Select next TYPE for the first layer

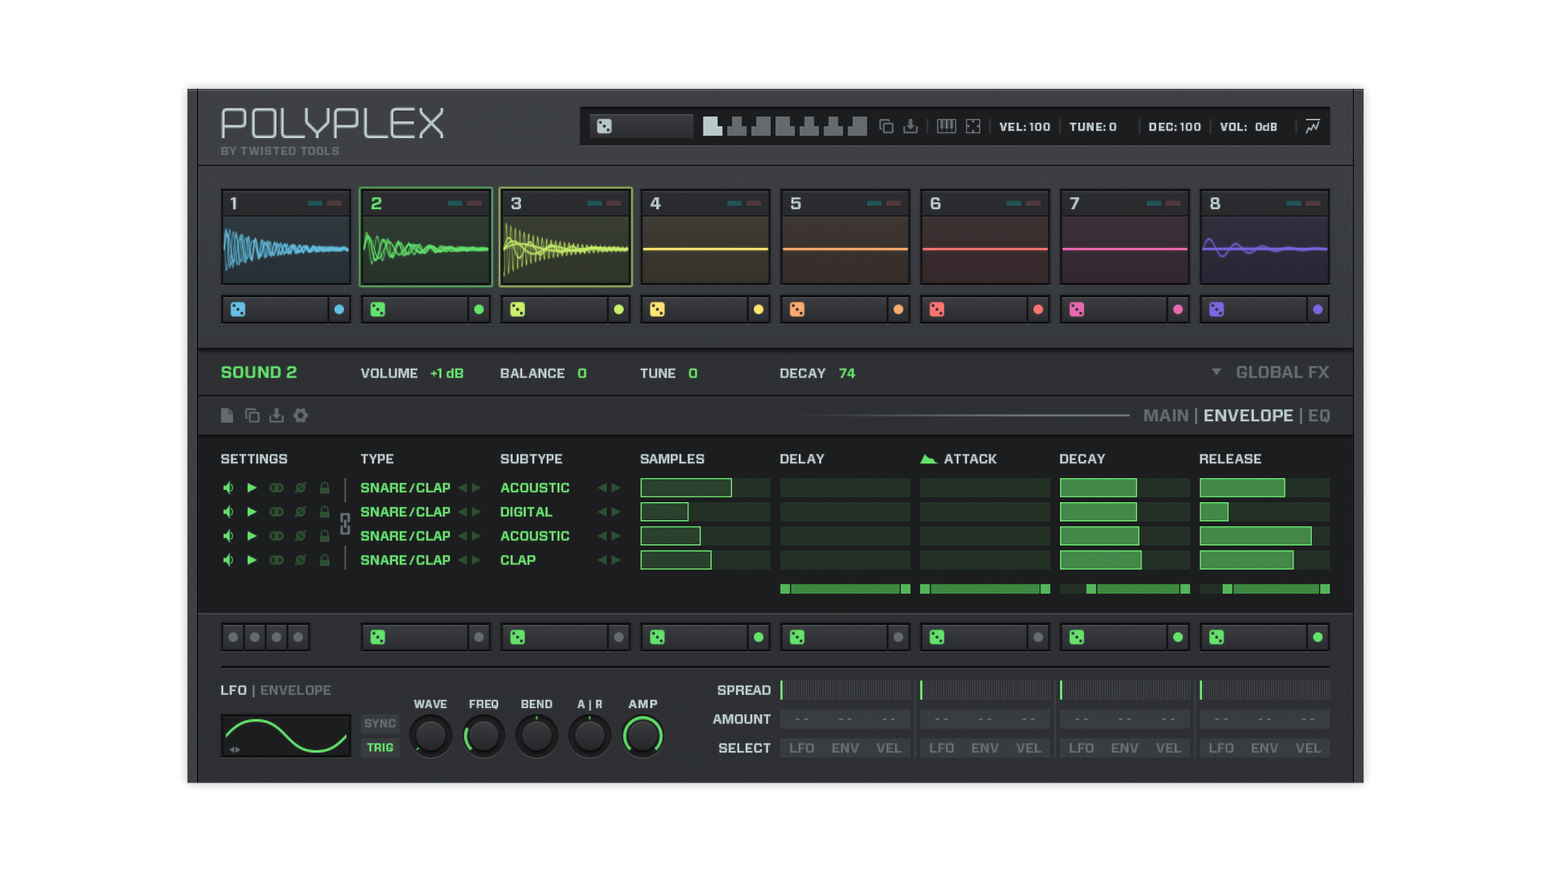coord(477,488)
